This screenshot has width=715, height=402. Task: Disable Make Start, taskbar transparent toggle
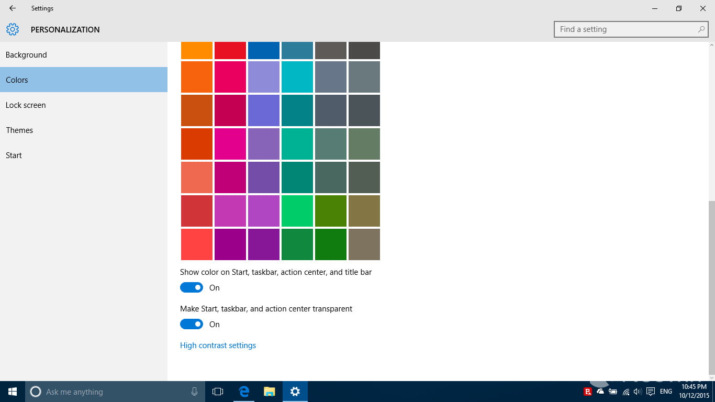192,324
